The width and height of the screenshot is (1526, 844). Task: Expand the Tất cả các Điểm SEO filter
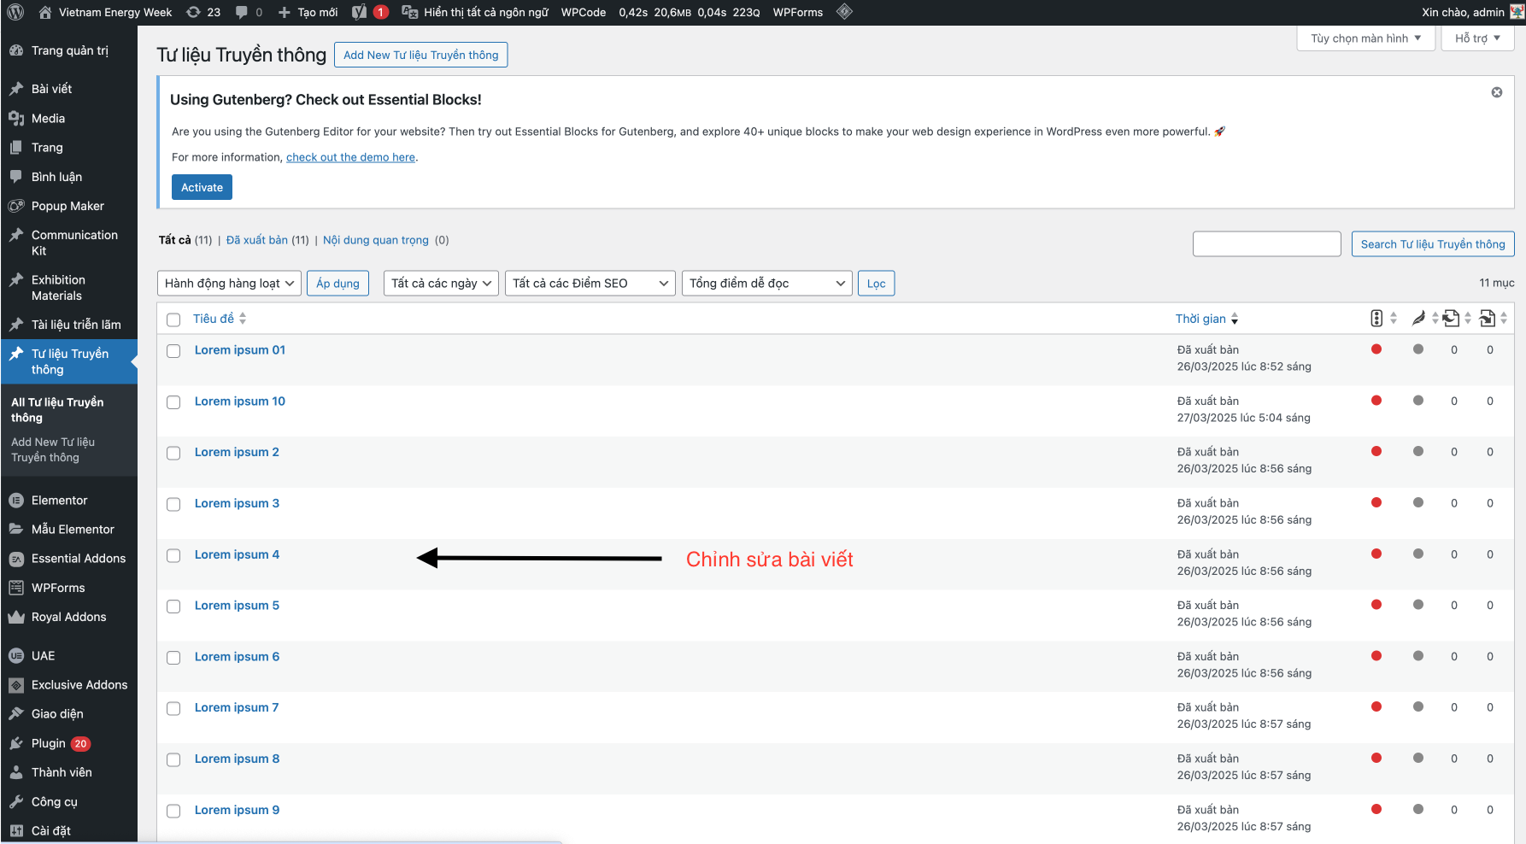click(x=590, y=284)
